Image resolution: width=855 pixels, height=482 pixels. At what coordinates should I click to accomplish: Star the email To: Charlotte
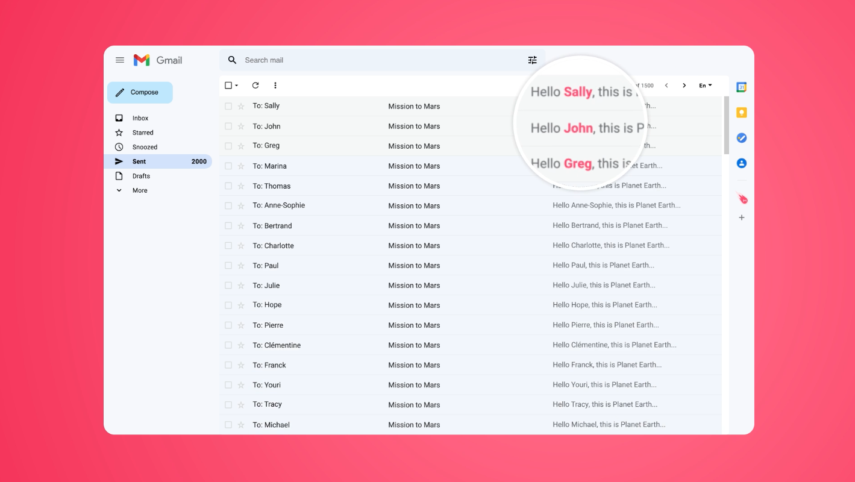241,245
